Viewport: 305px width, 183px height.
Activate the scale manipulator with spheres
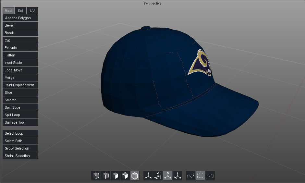[167, 176]
